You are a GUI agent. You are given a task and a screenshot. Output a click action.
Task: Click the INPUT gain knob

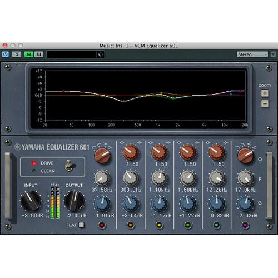[31, 201]
